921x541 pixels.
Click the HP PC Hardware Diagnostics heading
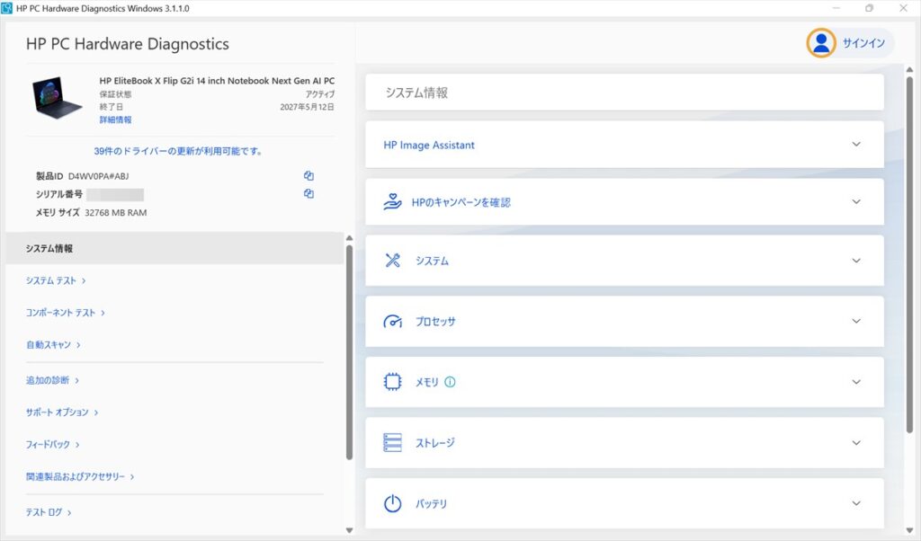128,44
